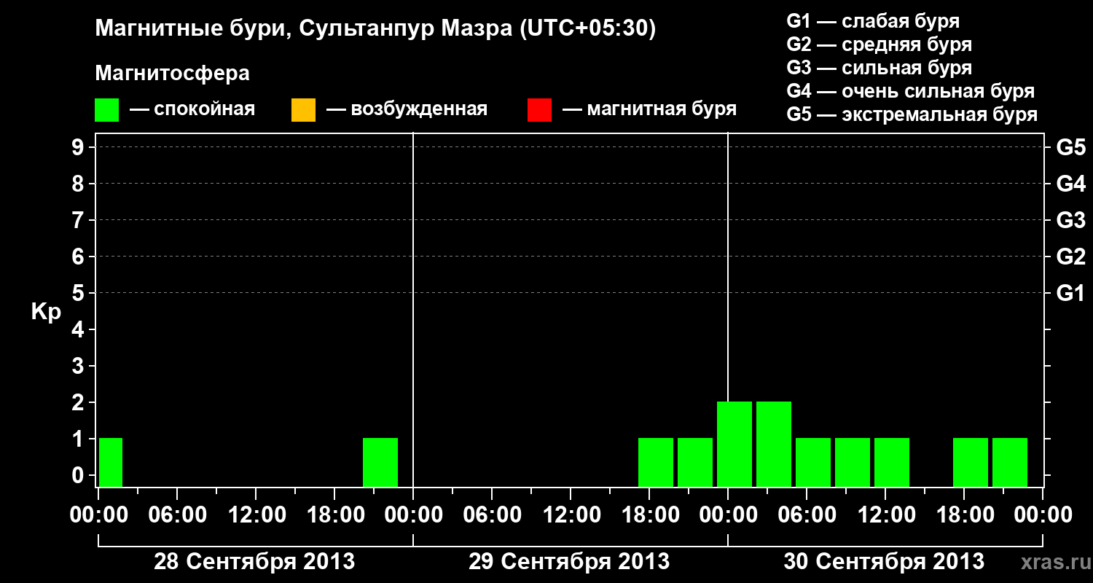Image resolution: width=1093 pixels, height=583 pixels.
Task: Click the '30 Сентября 2013' date label
Action: tap(884, 562)
